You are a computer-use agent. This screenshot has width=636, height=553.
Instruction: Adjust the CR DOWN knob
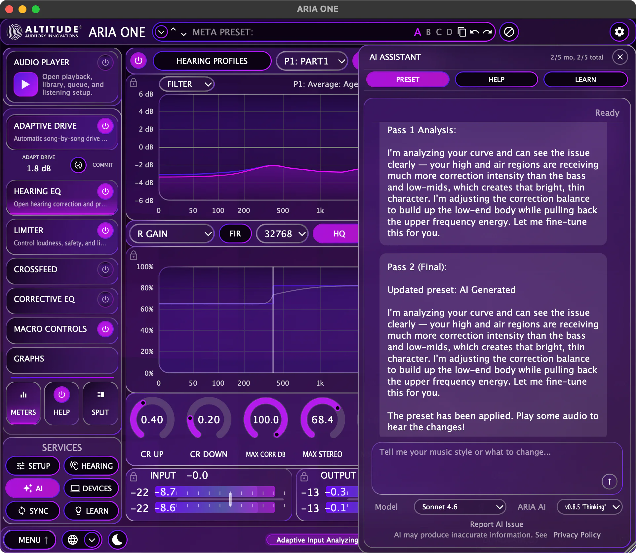coord(209,419)
